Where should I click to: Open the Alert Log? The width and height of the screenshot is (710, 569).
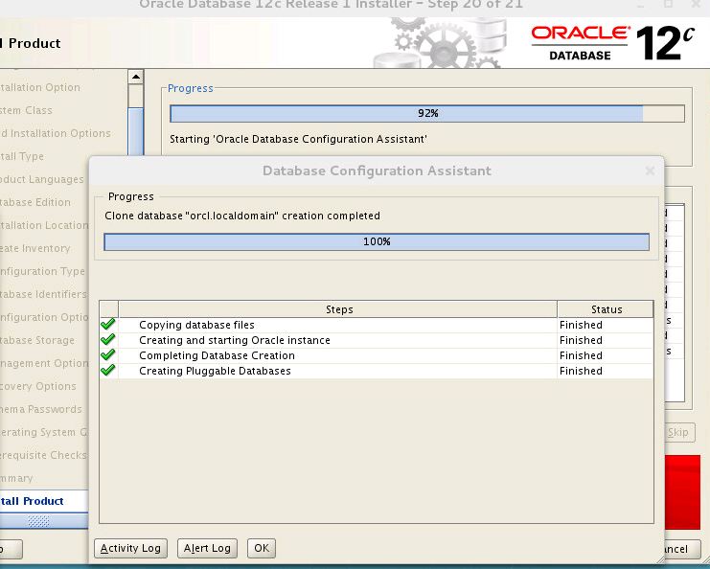tap(207, 548)
